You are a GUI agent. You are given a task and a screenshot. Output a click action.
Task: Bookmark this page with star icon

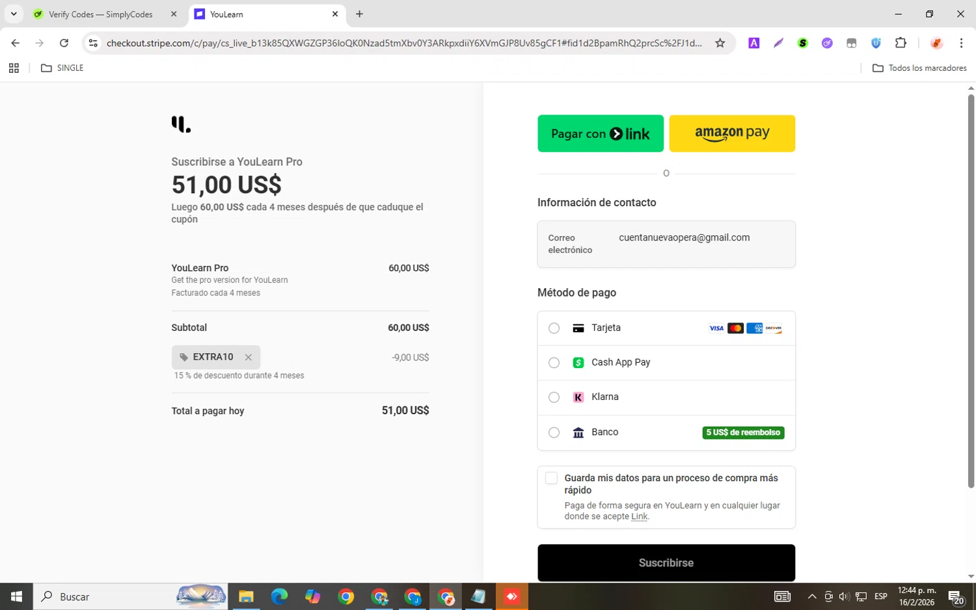tap(720, 43)
